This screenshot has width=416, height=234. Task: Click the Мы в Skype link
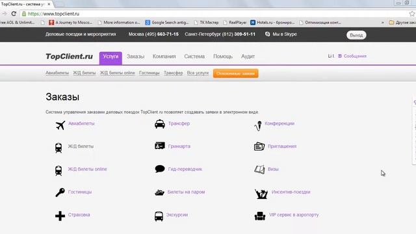[x=285, y=34]
